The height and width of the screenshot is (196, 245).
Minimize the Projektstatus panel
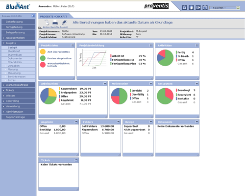pos(73,45)
